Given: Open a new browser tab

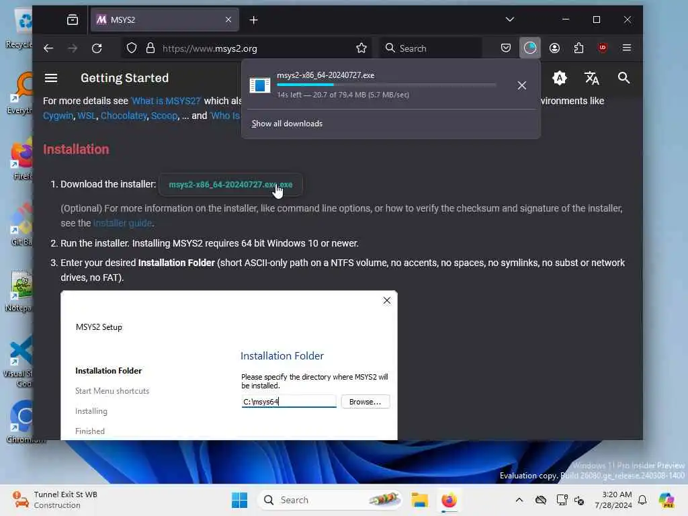Looking at the screenshot, I should (253, 19).
